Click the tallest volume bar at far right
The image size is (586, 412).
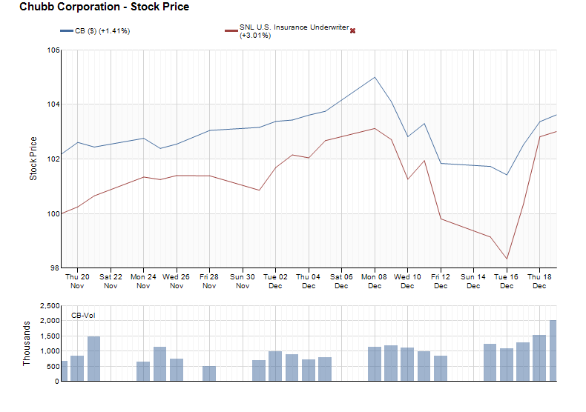pyautogui.click(x=553, y=350)
